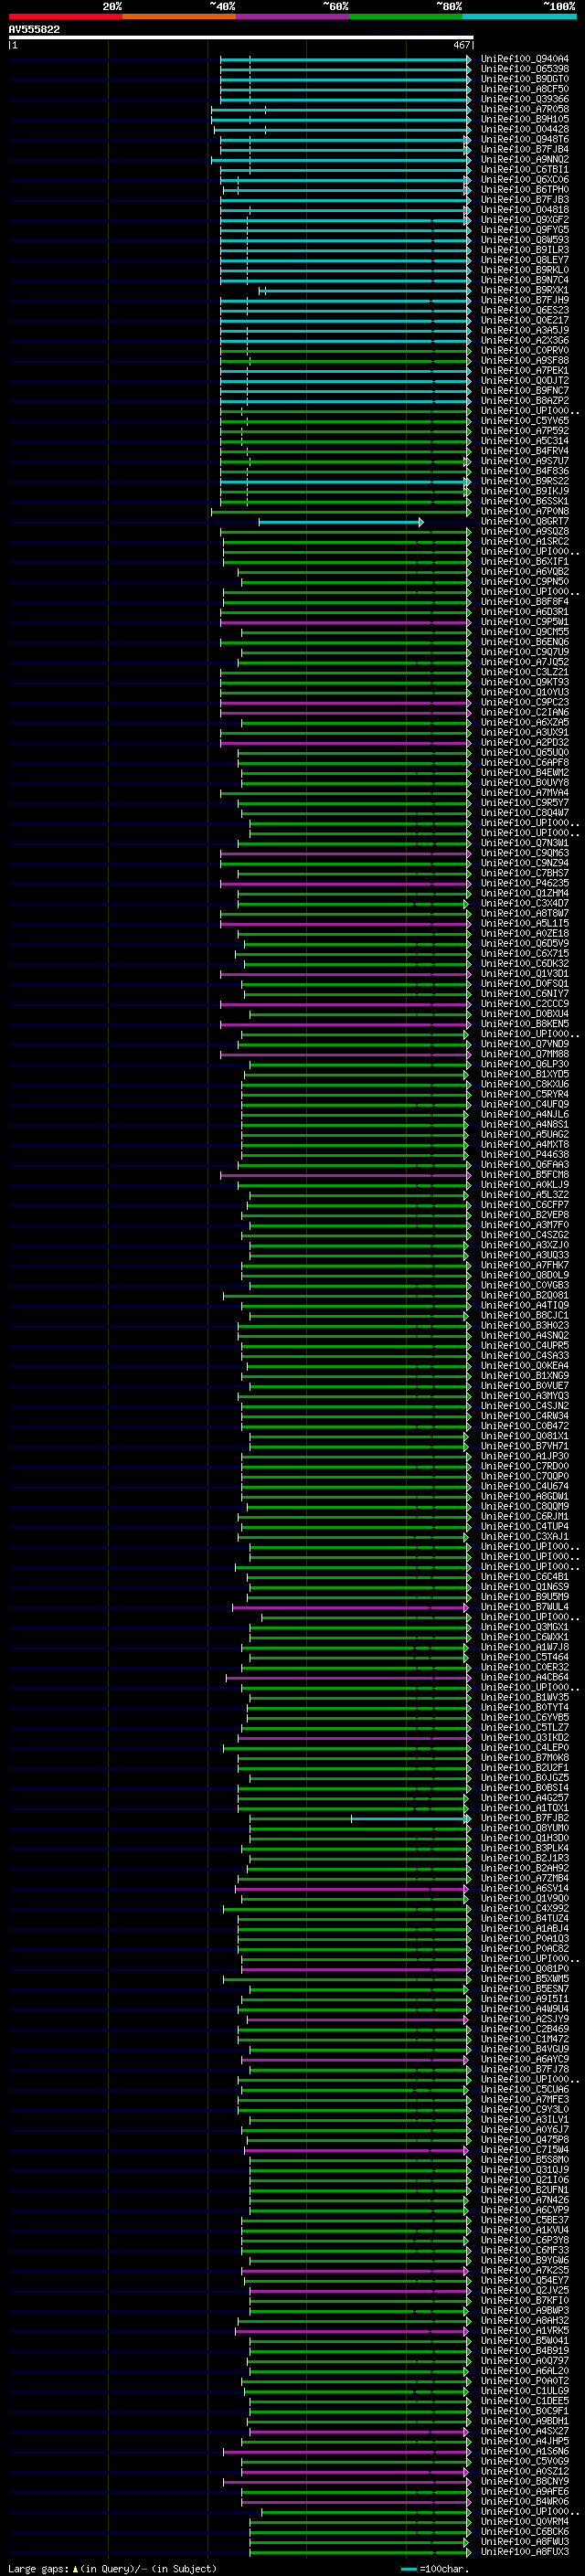The width and height of the screenshot is (585, 2576).
Task: Open hit UniRef100_Q940A4
Action: [x=525, y=59]
